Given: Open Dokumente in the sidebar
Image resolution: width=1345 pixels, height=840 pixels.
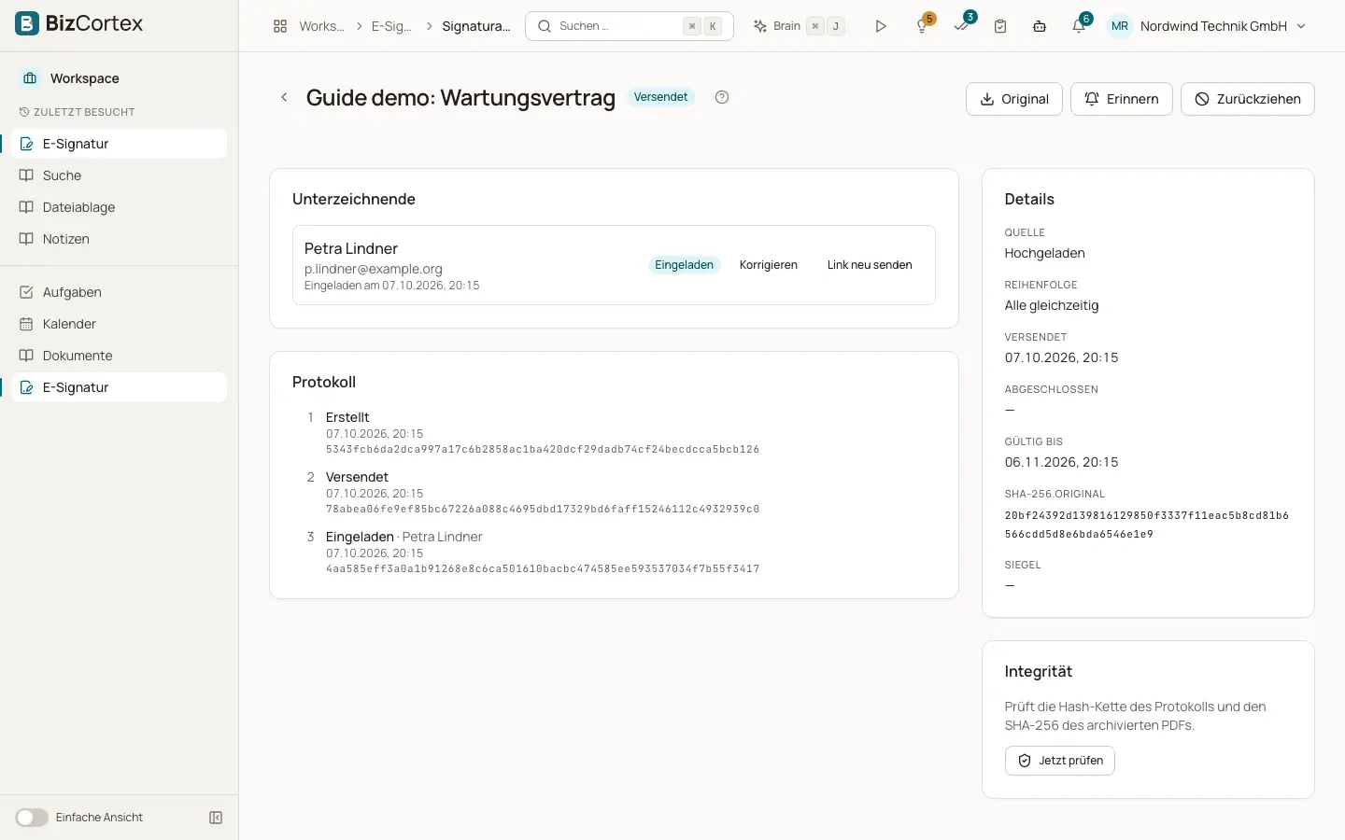Looking at the screenshot, I should [x=120, y=356].
